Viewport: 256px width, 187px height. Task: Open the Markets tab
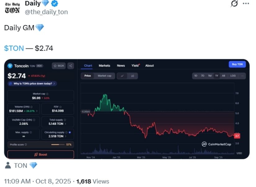(104, 65)
